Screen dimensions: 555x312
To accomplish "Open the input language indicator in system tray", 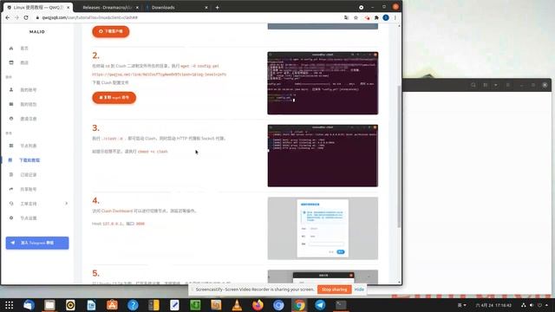I will pyautogui.click(x=462, y=305).
